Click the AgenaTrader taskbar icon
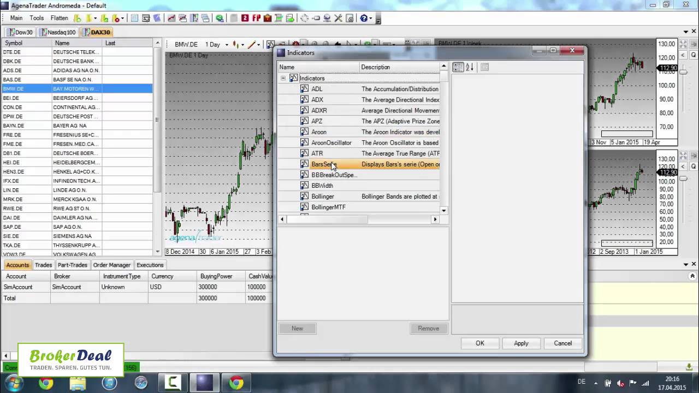This screenshot has width=699, height=393. pos(204,383)
